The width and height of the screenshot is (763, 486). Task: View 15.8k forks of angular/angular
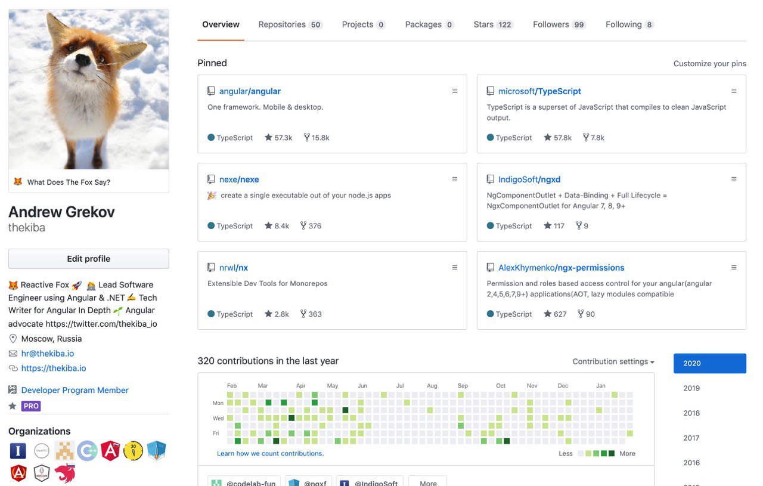coord(317,138)
